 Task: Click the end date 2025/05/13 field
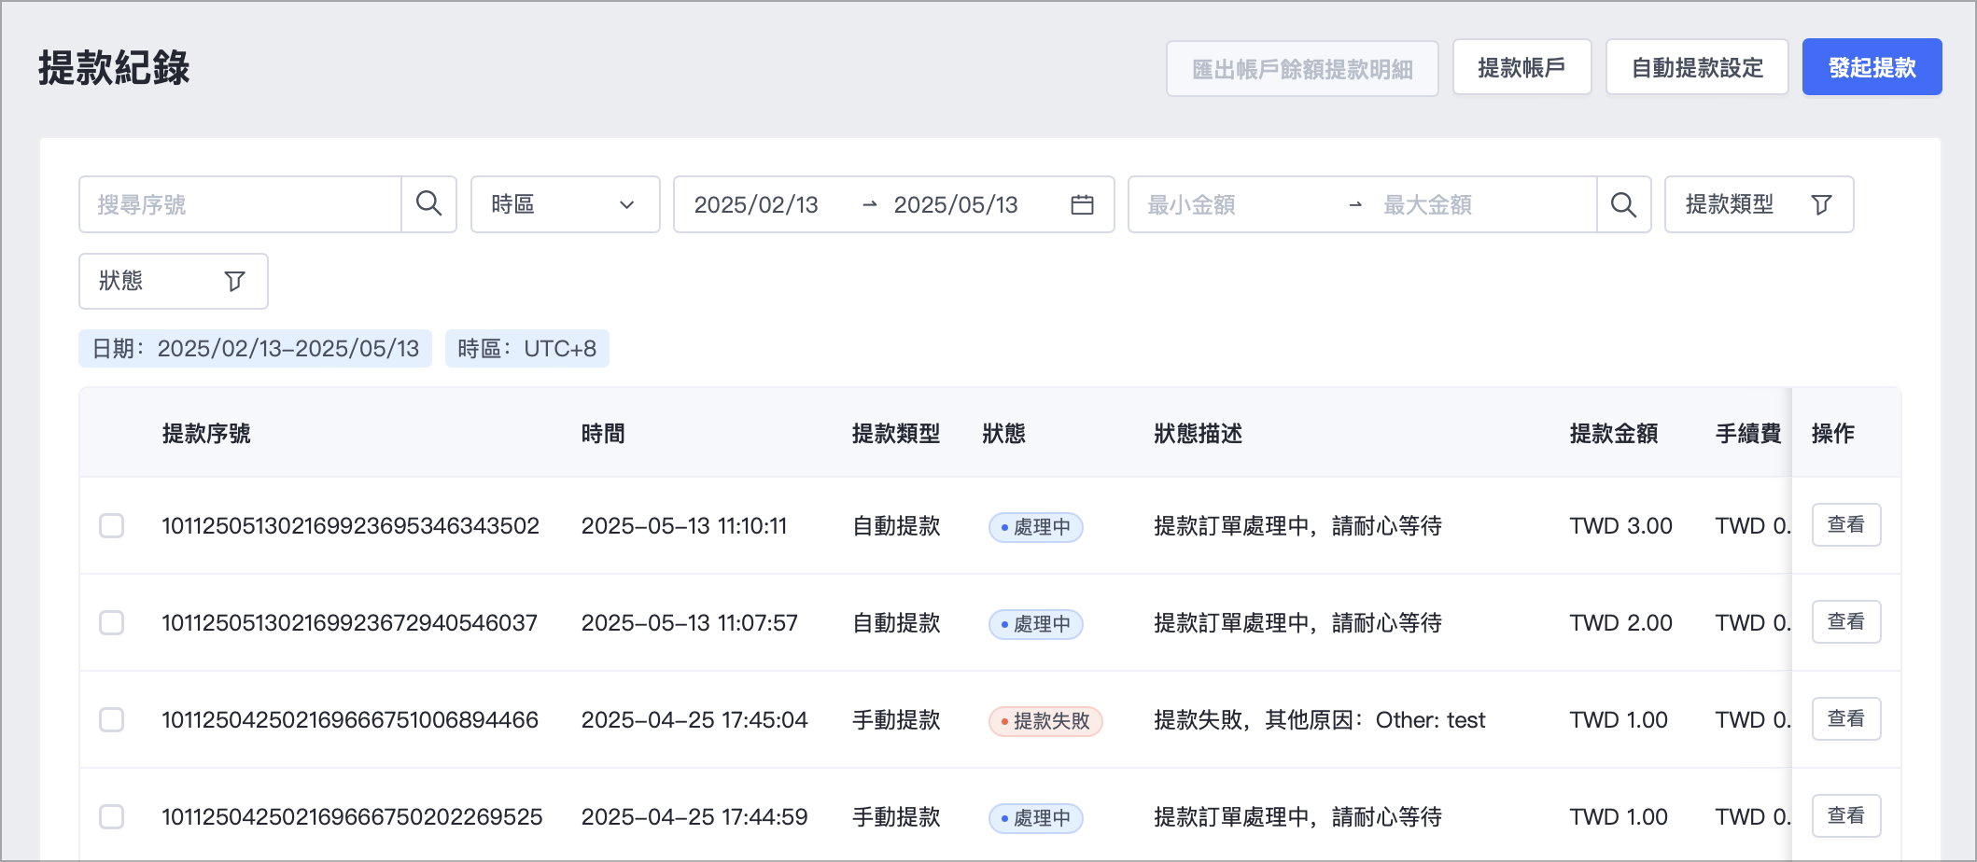956,204
